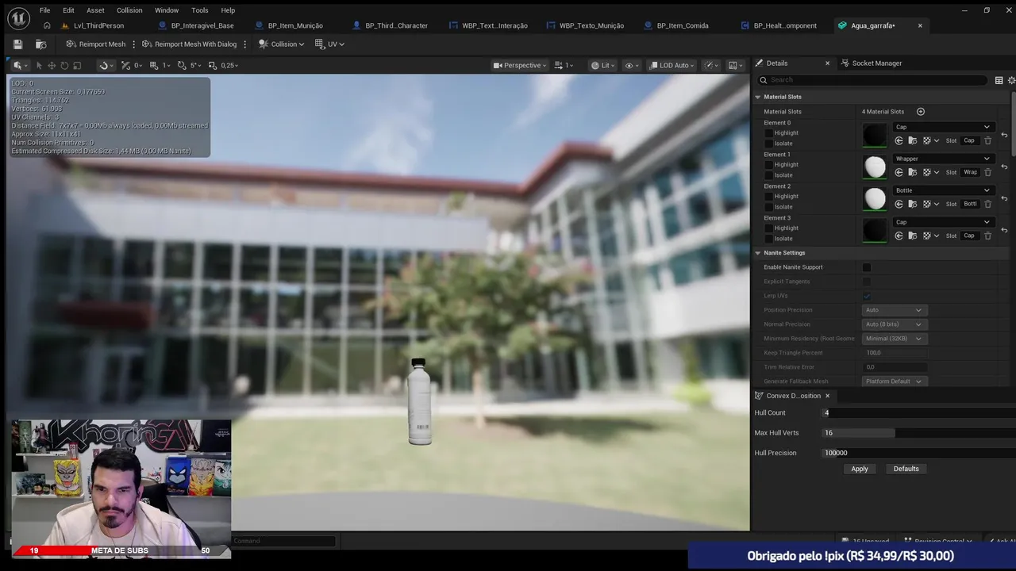Delete the Element 3 Cap material slot
The image size is (1016, 571).
(987, 236)
